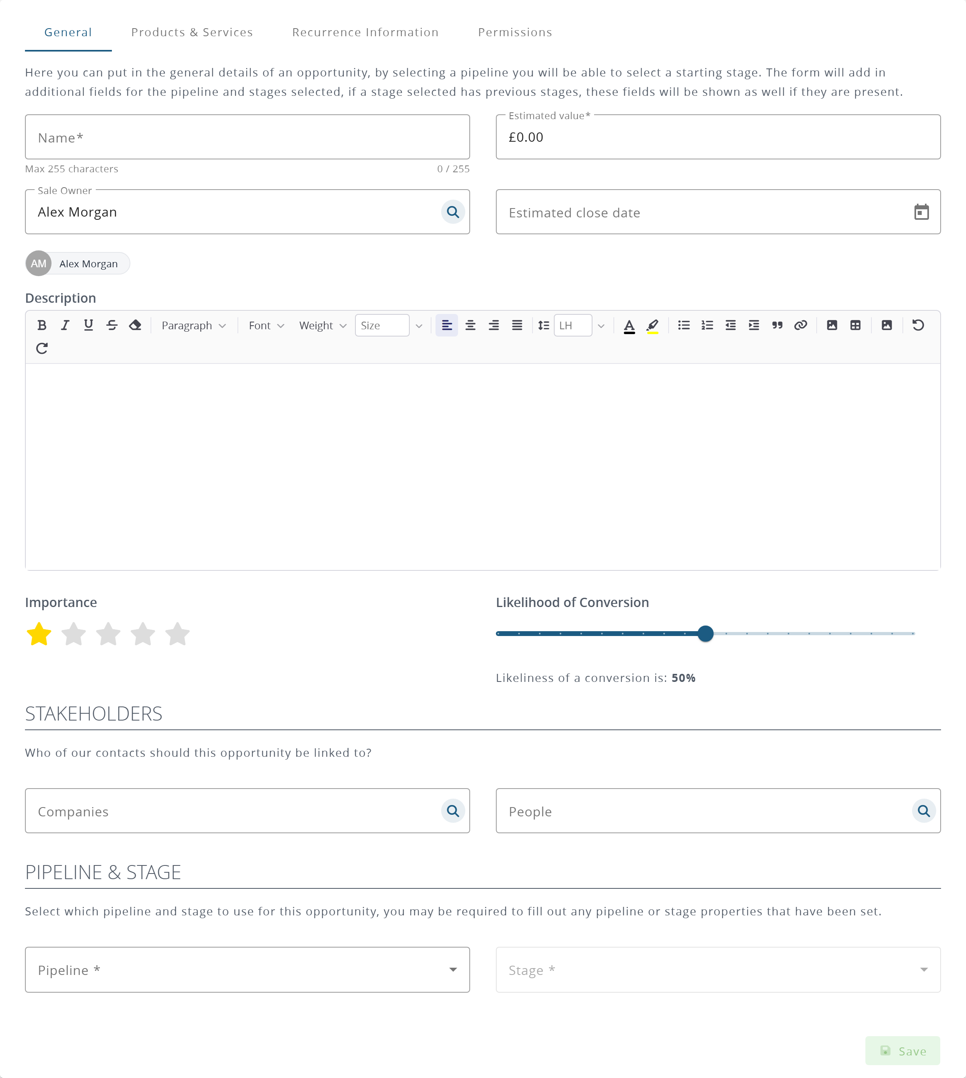The image size is (966, 1078).
Task: Apply underline formatting
Action: click(89, 325)
